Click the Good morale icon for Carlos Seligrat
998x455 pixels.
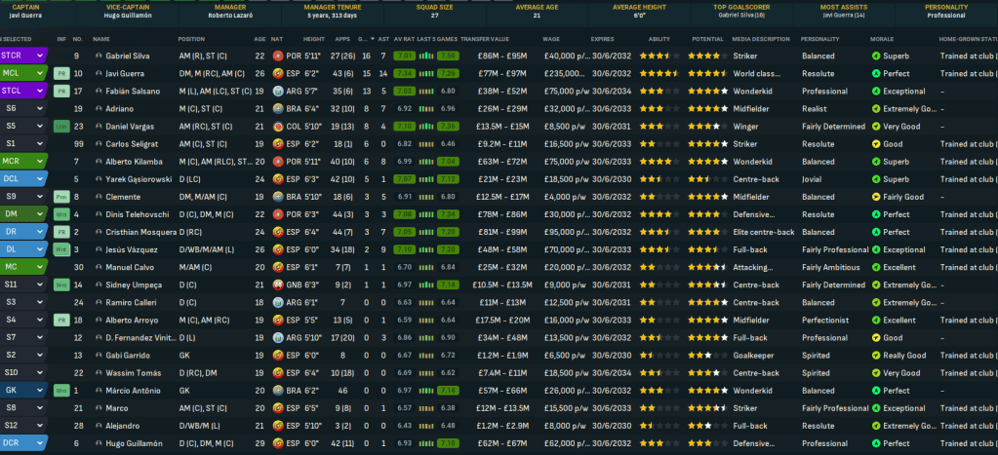tap(875, 144)
